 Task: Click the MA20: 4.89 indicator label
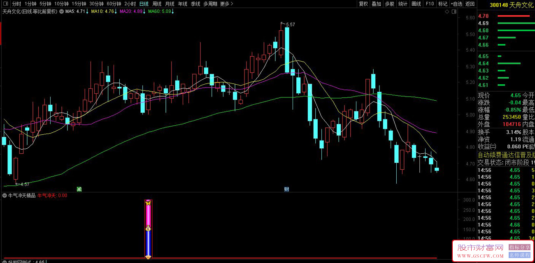tap(133, 12)
